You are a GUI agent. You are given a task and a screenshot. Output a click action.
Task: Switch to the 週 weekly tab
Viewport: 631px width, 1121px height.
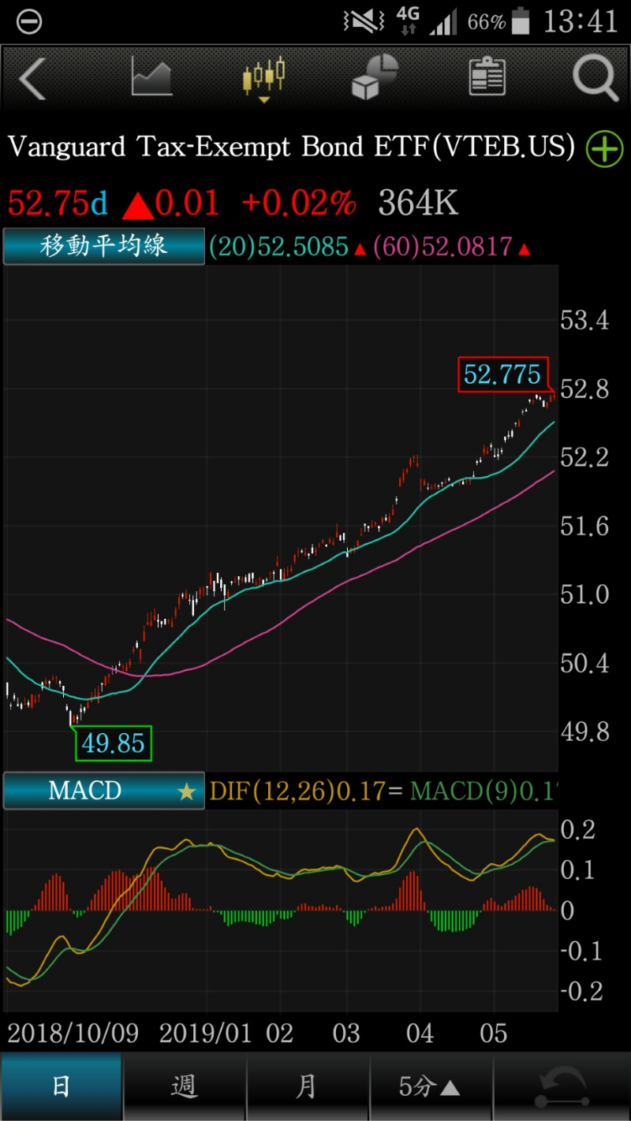(184, 1087)
